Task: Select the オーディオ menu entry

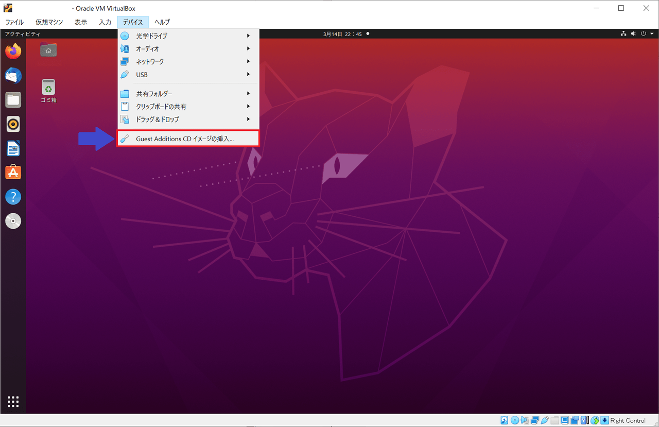Action: pyautogui.click(x=188, y=49)
